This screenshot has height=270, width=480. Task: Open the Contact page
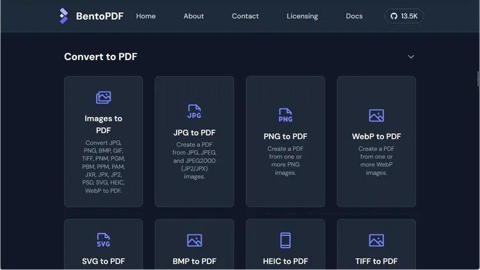pos(245,16)
